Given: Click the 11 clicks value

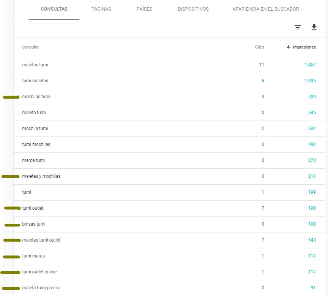Looking at the screenshot, I should (262, 65).
